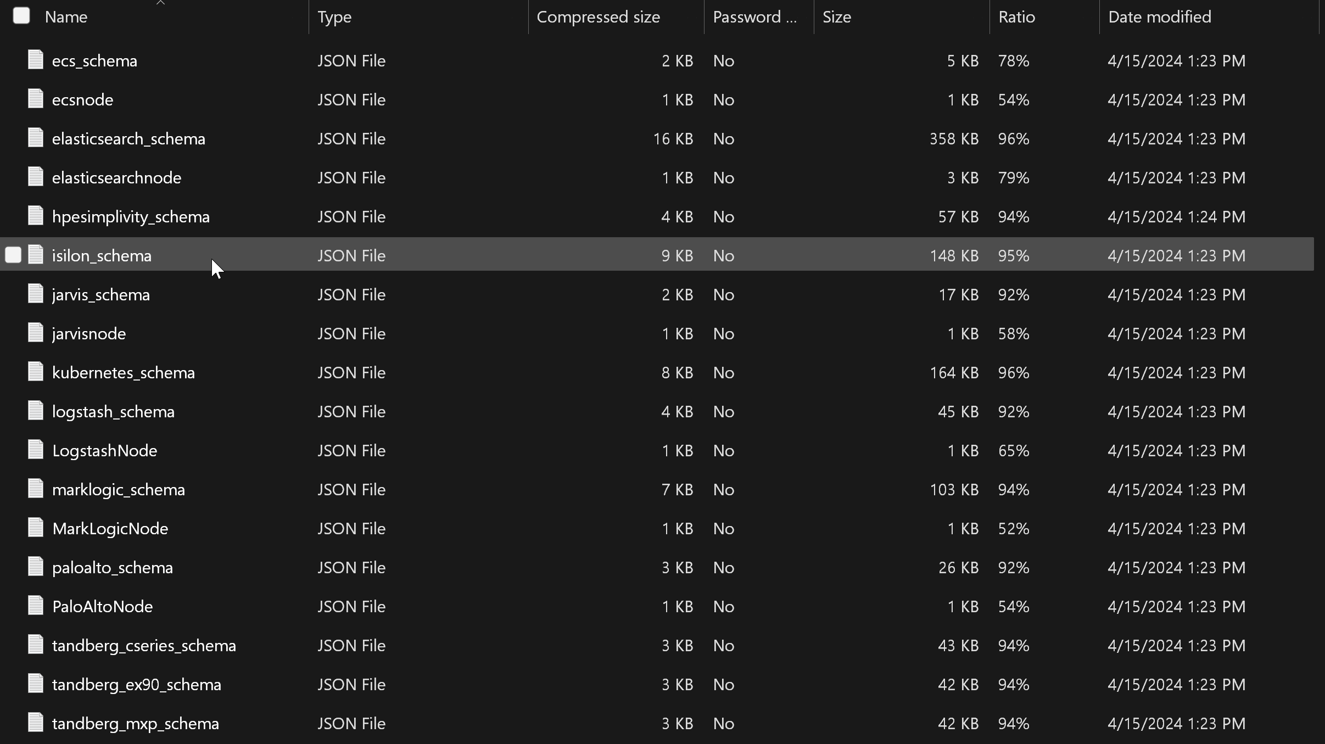Select the tandberg_cseries_schema row
This screenshot has height=744, width=1325.
point(144,646)
